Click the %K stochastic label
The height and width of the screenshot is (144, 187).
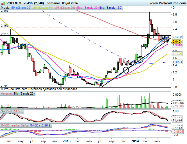click(x=3, y=112)
